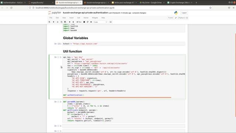Screen dimensions: 236x133
Task: Copy selected cells icon
Action: click(x=62, y=22)
